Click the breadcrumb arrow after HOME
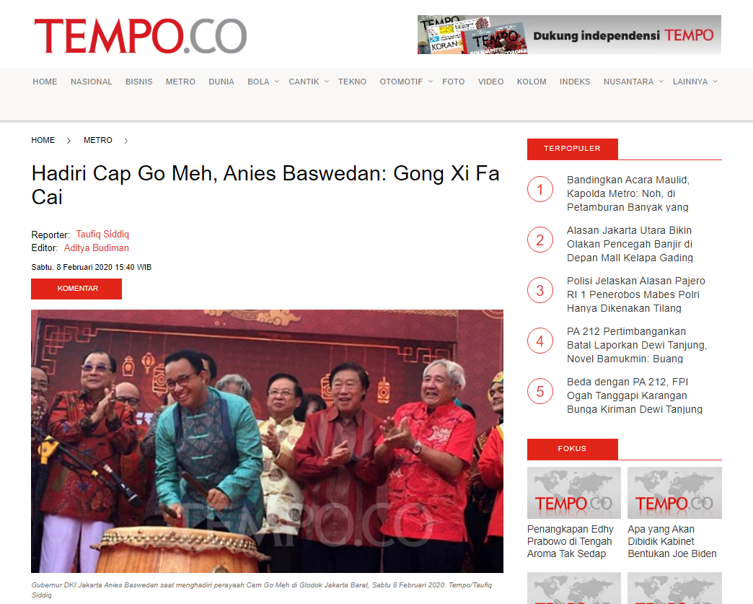The width and height of the screenshot is (753, 604). pyautogui.click(x=69, y=141)
